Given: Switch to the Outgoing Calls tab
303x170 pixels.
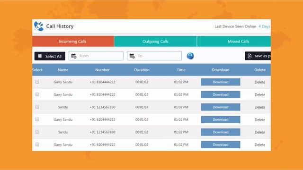Looking at the screenshot, I should (x=155, y=41).
